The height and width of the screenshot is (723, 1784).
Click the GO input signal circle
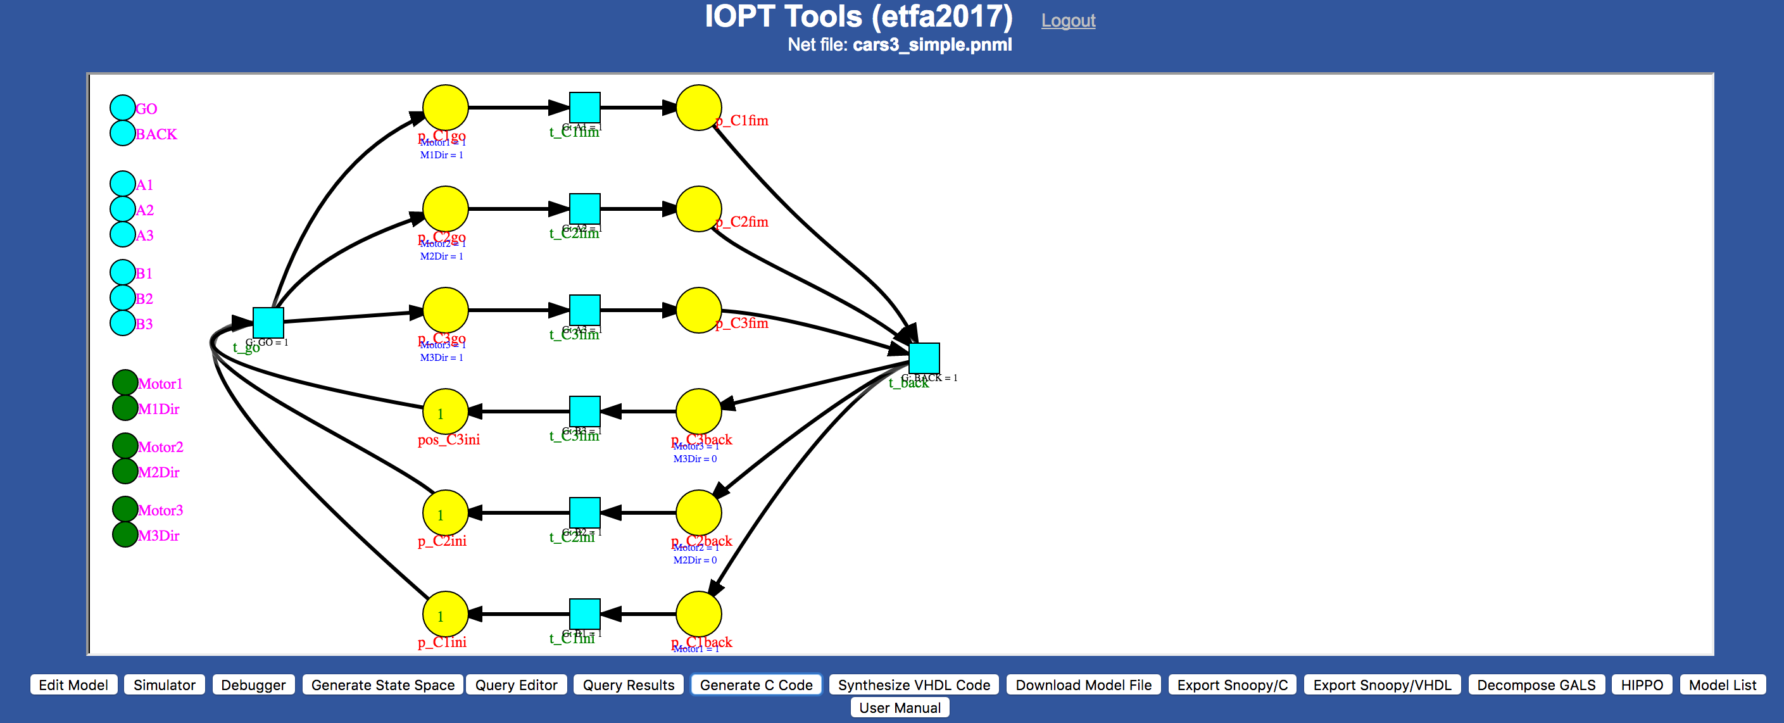point(123,108)
